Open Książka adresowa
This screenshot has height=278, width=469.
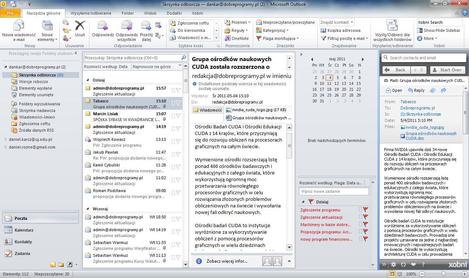(x=340, y=30)
